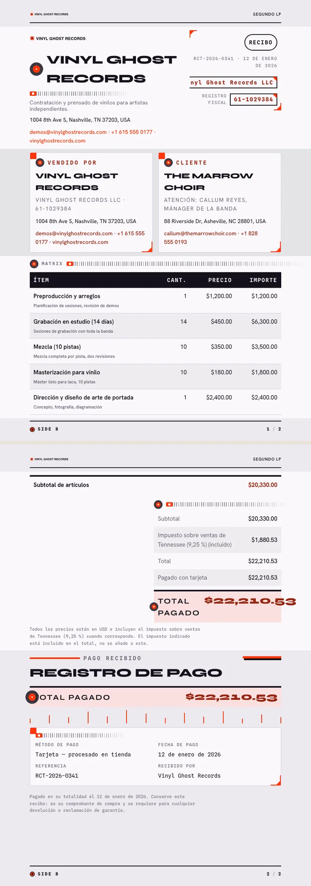Screen dimensions: 311x886
Task: Click the IMPORTE column header
Action: click(263, 280)
